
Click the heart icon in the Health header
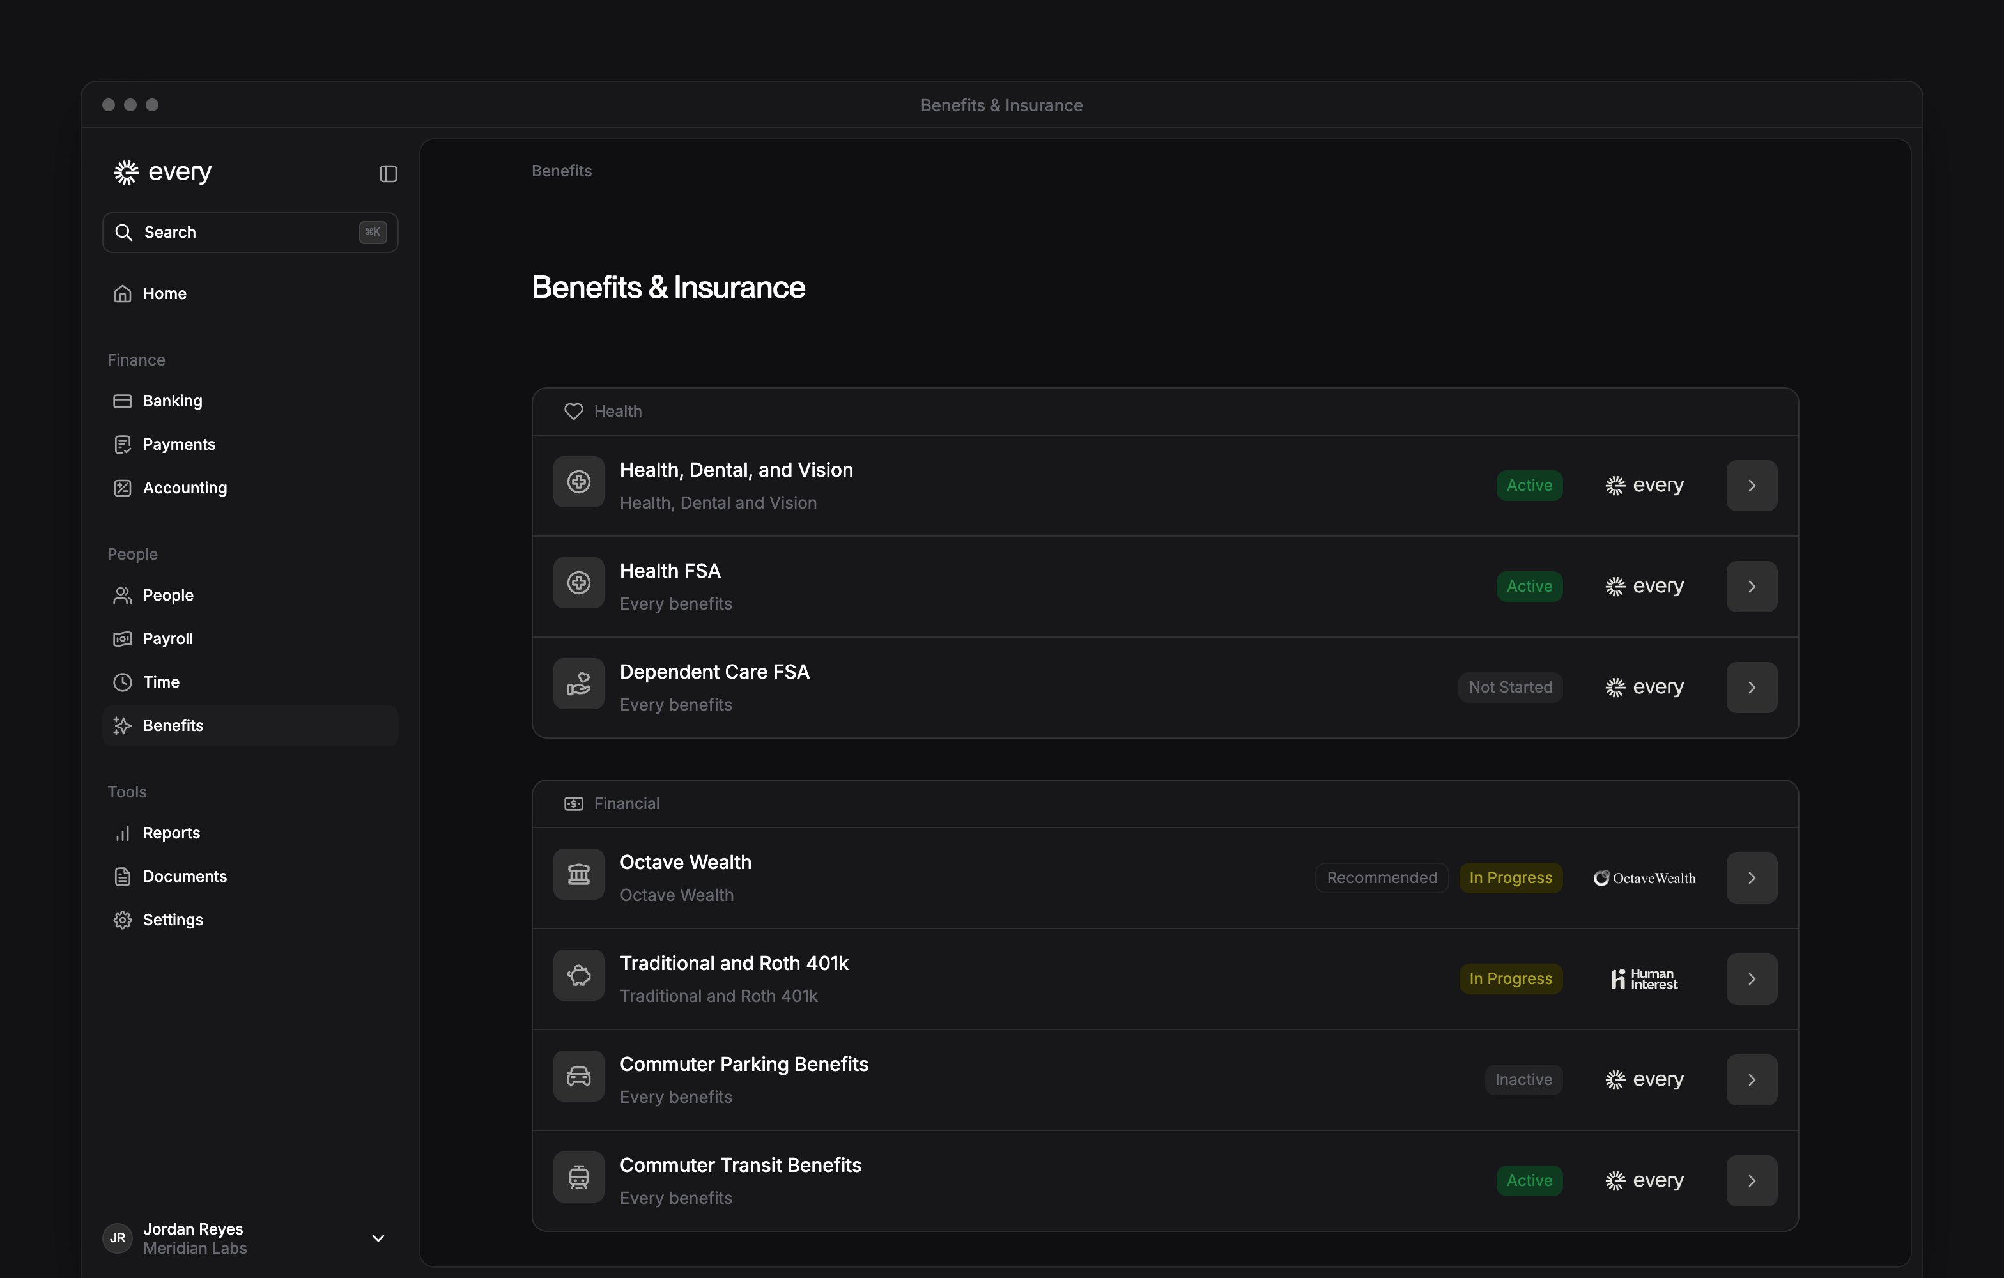(x=573, y=411)
